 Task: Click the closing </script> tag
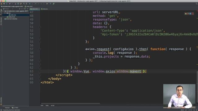(64, 75)
